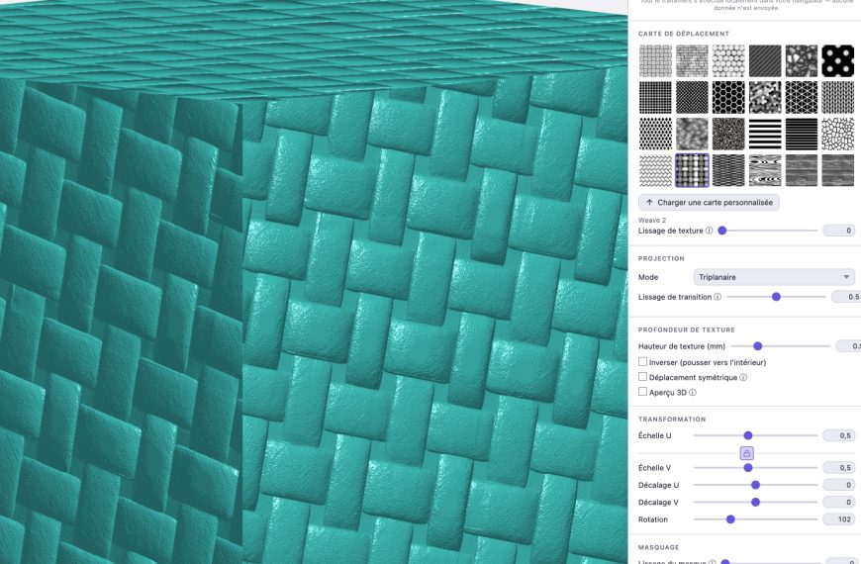Select the triangle isogrid texture

802,97
